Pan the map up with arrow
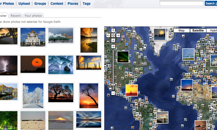 pos(113,31)
